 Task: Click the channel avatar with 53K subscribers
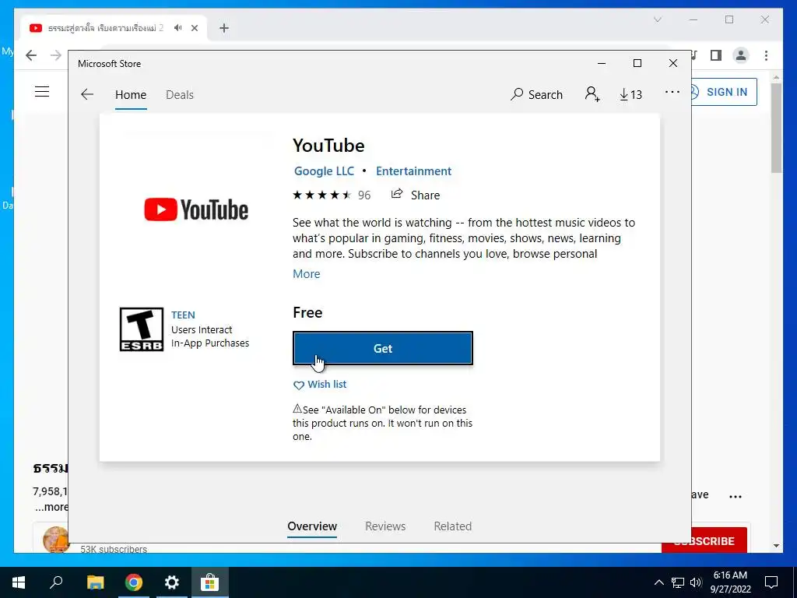[x=56, y=539]
